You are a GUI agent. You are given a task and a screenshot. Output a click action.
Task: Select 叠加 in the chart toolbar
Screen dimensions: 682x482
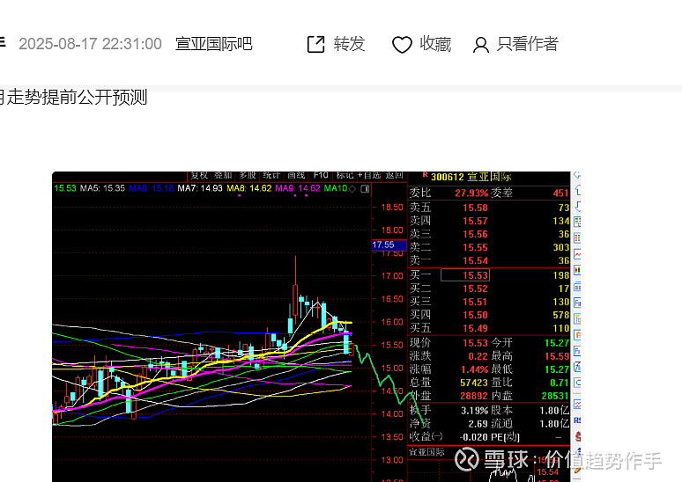[x=223, y=175]
